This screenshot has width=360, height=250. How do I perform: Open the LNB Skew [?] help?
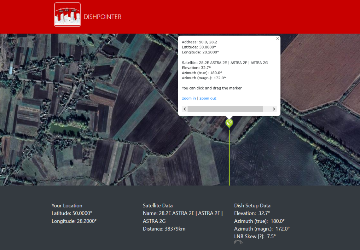click(x=260, y=236)
